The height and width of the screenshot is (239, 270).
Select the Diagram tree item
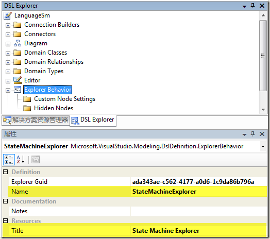(36, 43)
